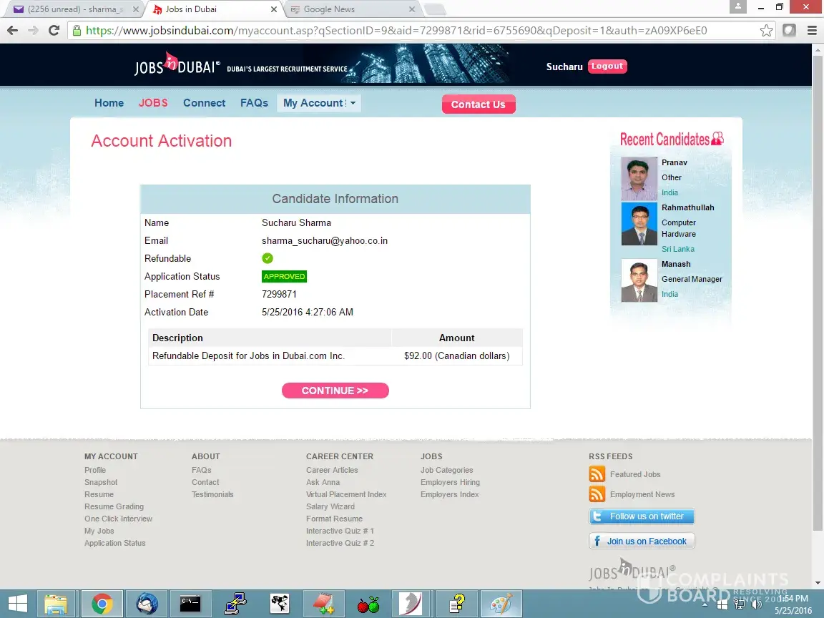The image size is (824, 618).
Task: Click the JobsInDubai logo in header
Action: (x=177, y=66)
